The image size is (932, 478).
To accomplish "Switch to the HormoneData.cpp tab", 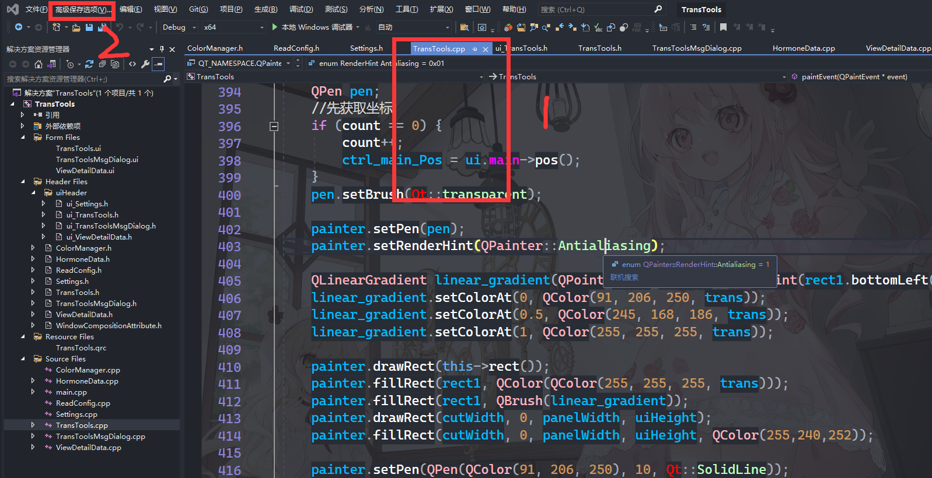I will [804, 48].
